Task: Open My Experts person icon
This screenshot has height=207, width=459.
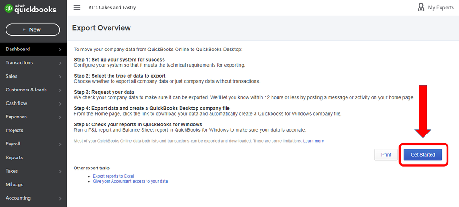Action: pyautogui.click(x=421, y=7)
